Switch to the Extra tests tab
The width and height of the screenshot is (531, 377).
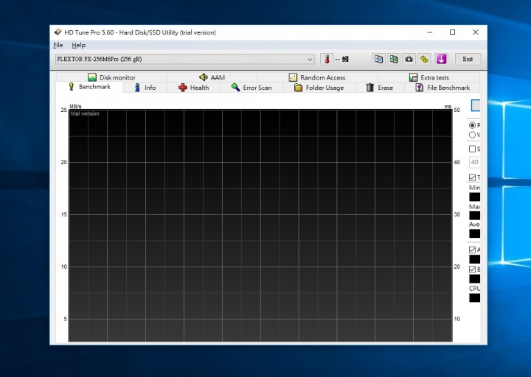(428, 77)
